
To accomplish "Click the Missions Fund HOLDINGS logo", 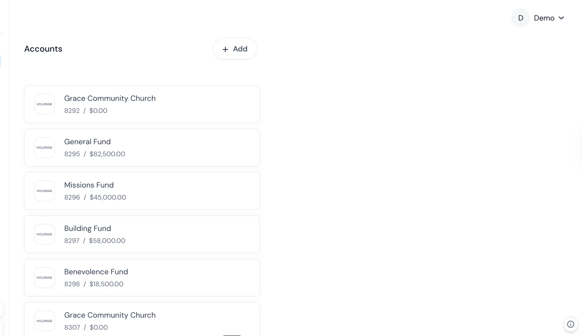I will pyautogui.click(x=45, y=191).
